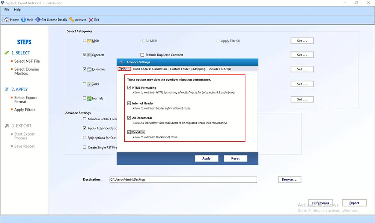375x223 pixels.
Task: Uncheck the Docklink option
Action: [x=129, y=132]
